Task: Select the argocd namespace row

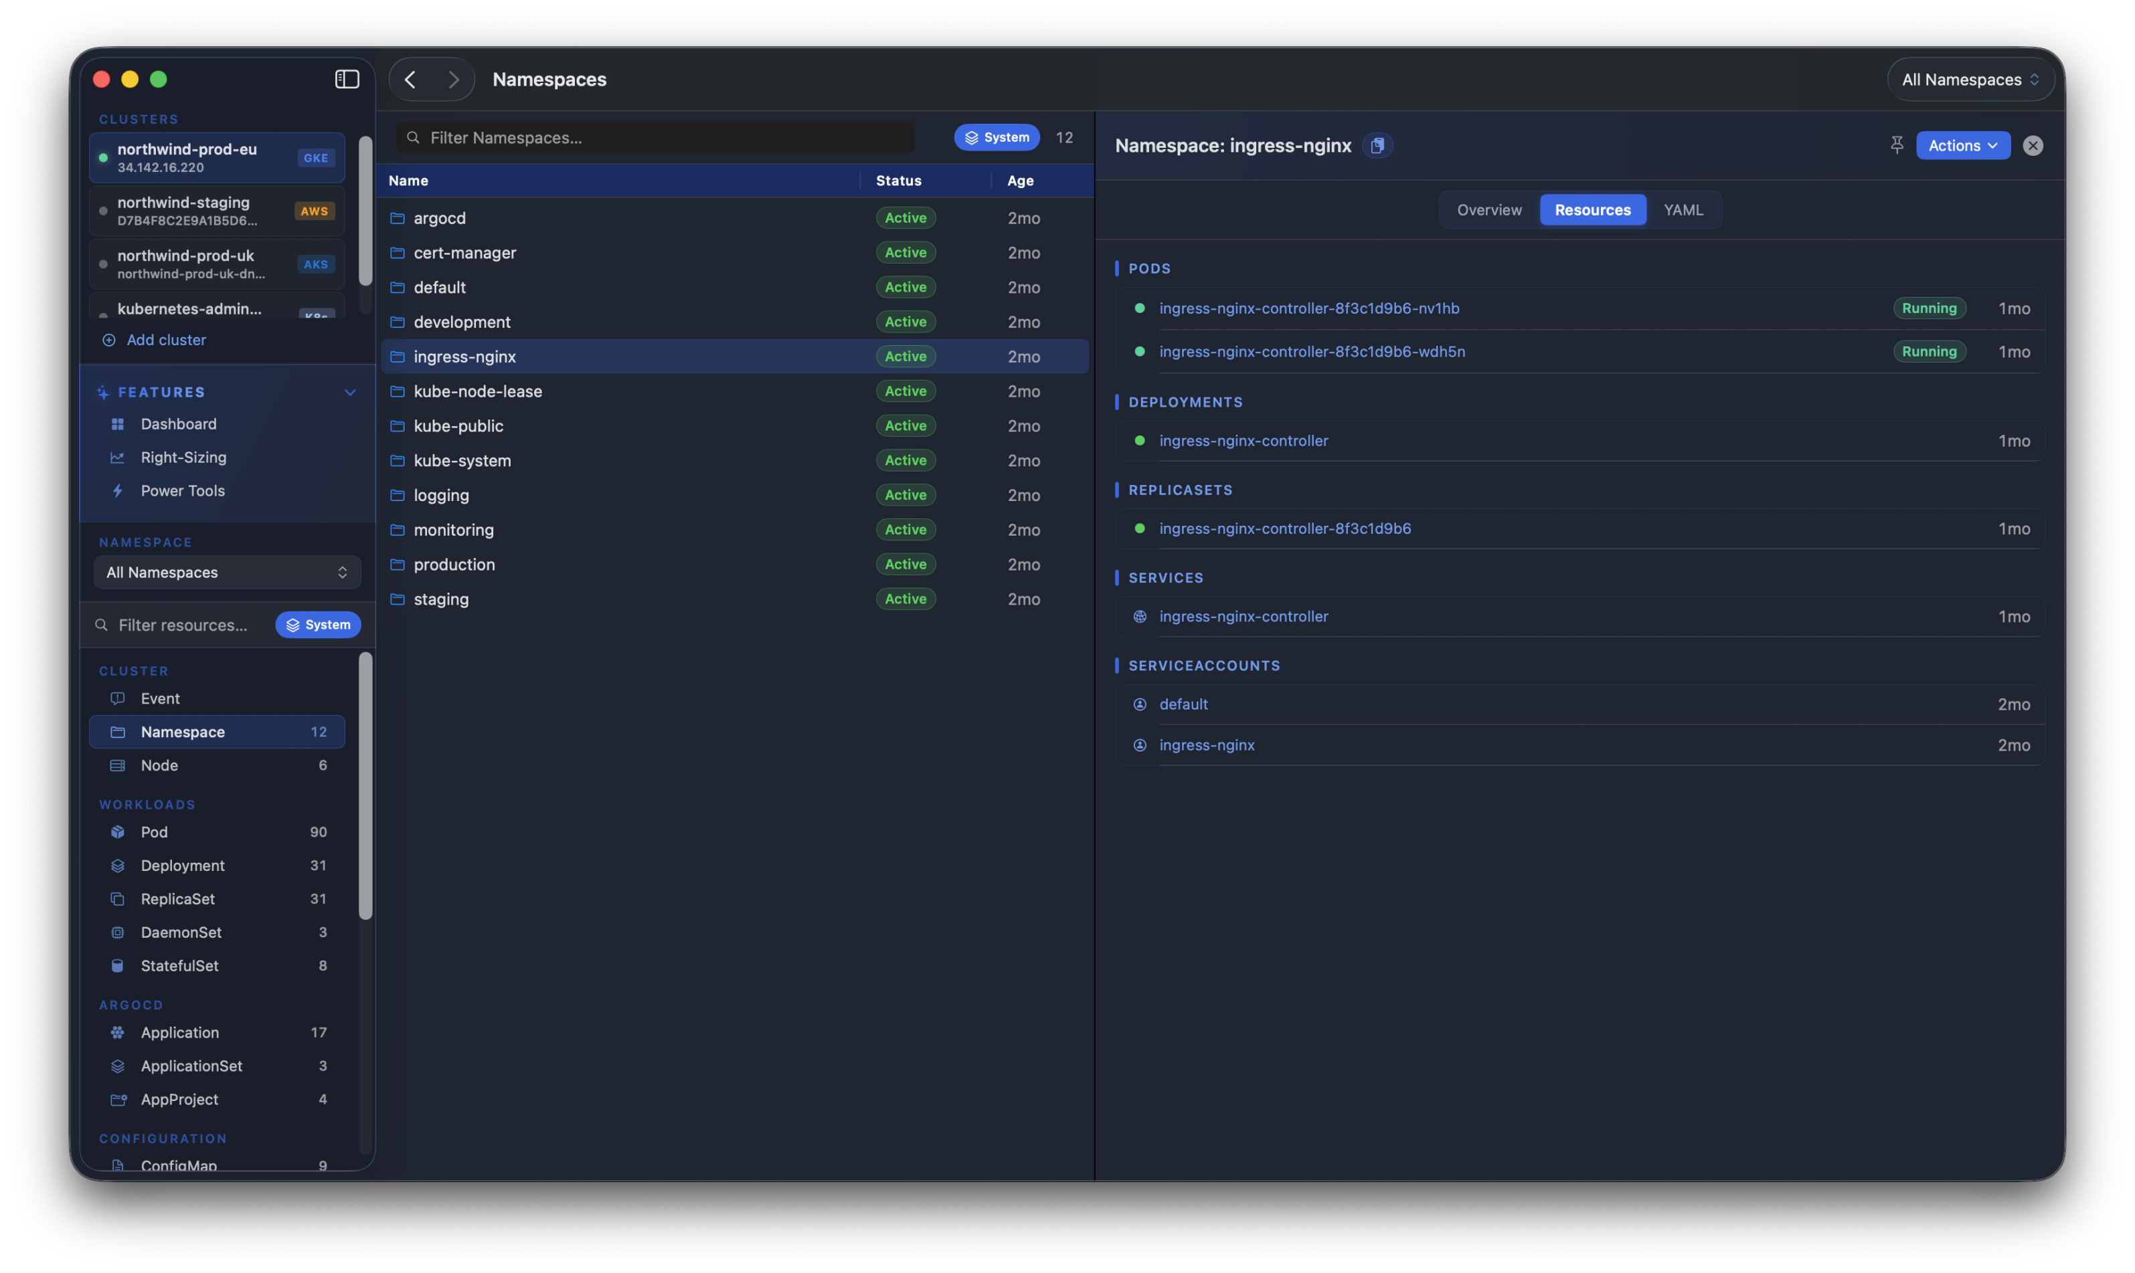Action: point(735,218)
